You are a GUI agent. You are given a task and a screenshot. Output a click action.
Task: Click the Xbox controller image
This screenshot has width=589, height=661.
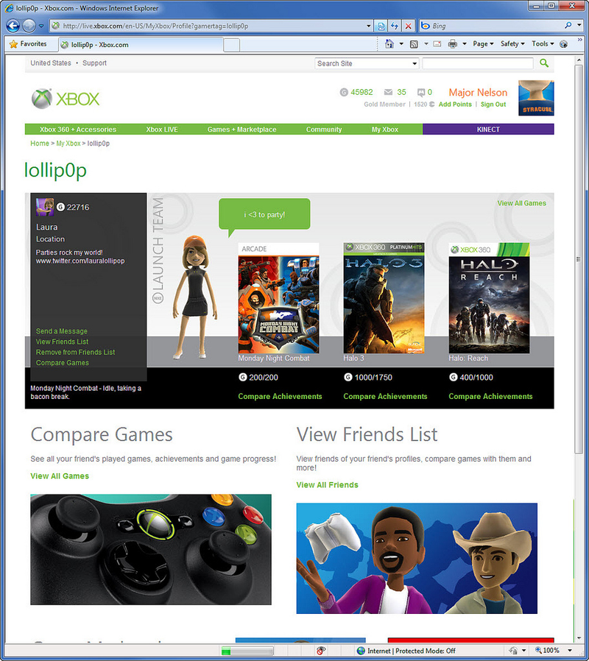[151, 549]
